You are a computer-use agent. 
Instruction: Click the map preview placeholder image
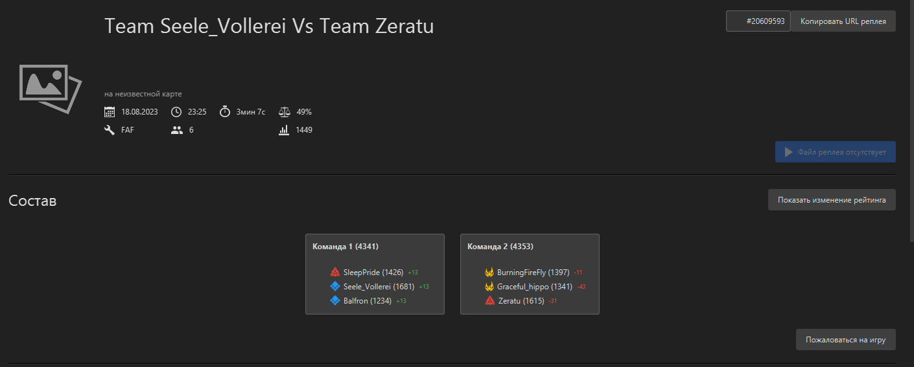coord(50,89)
